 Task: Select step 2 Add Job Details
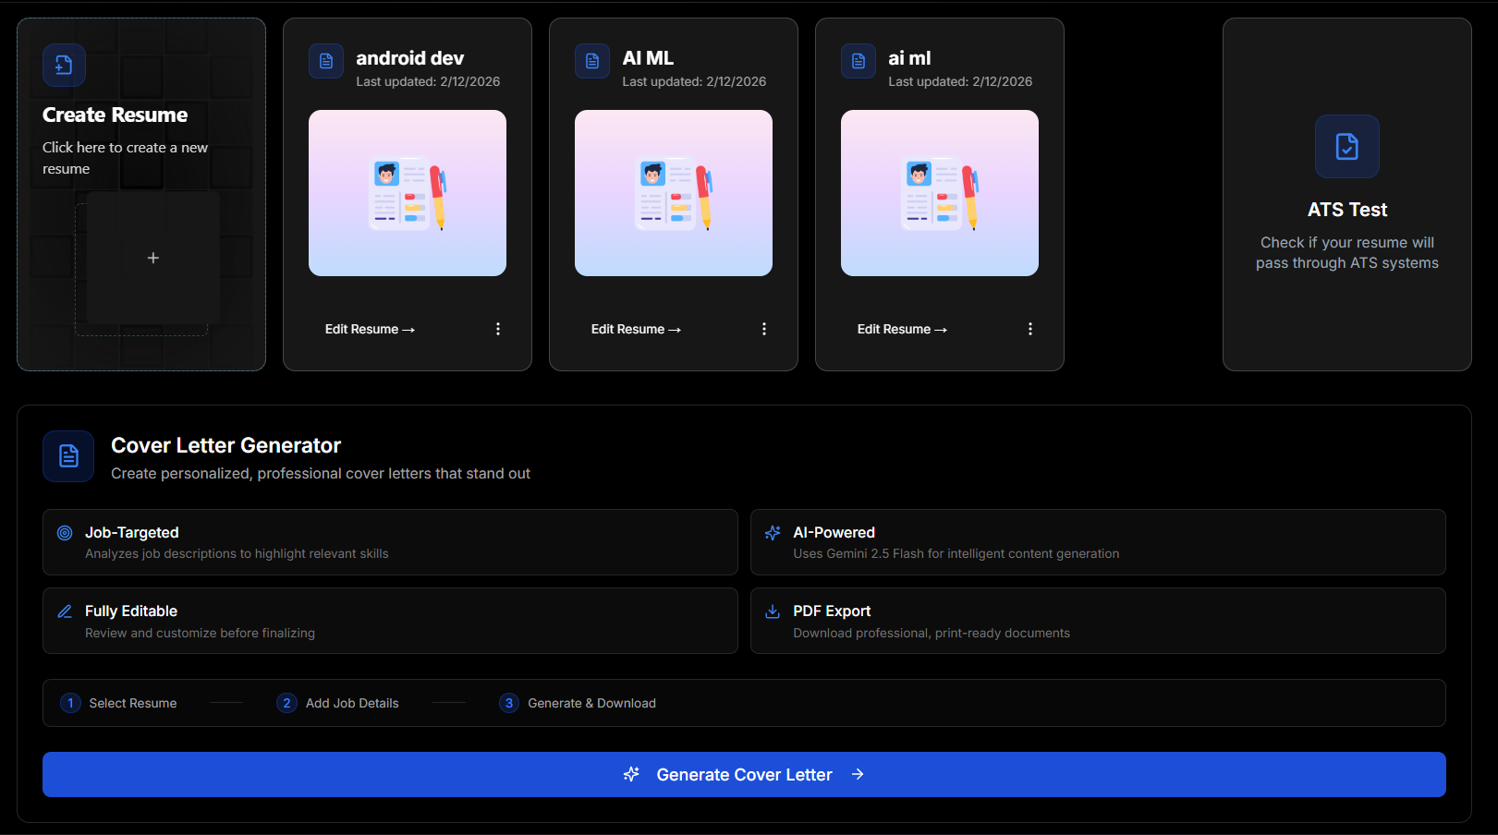click(337, 703)
